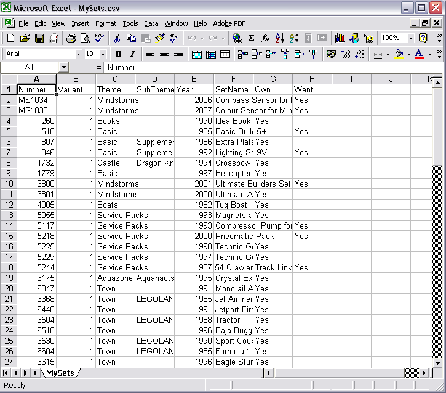Open the Paste Function fx icon
This screenshot has height=393, width=446.
click(x=265, y=38)
